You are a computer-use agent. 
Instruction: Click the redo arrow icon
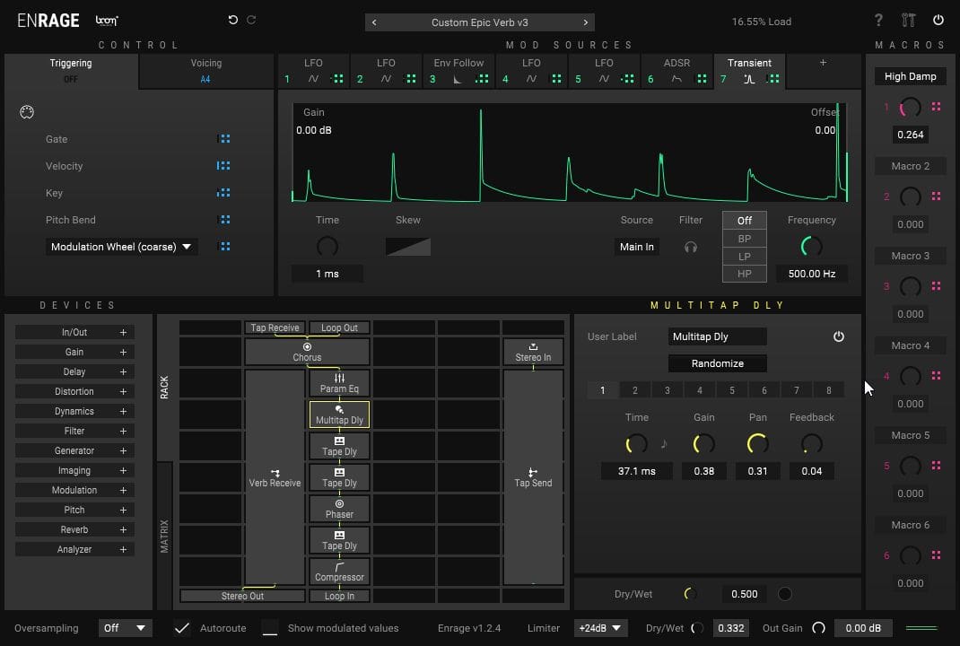[251, 20]
